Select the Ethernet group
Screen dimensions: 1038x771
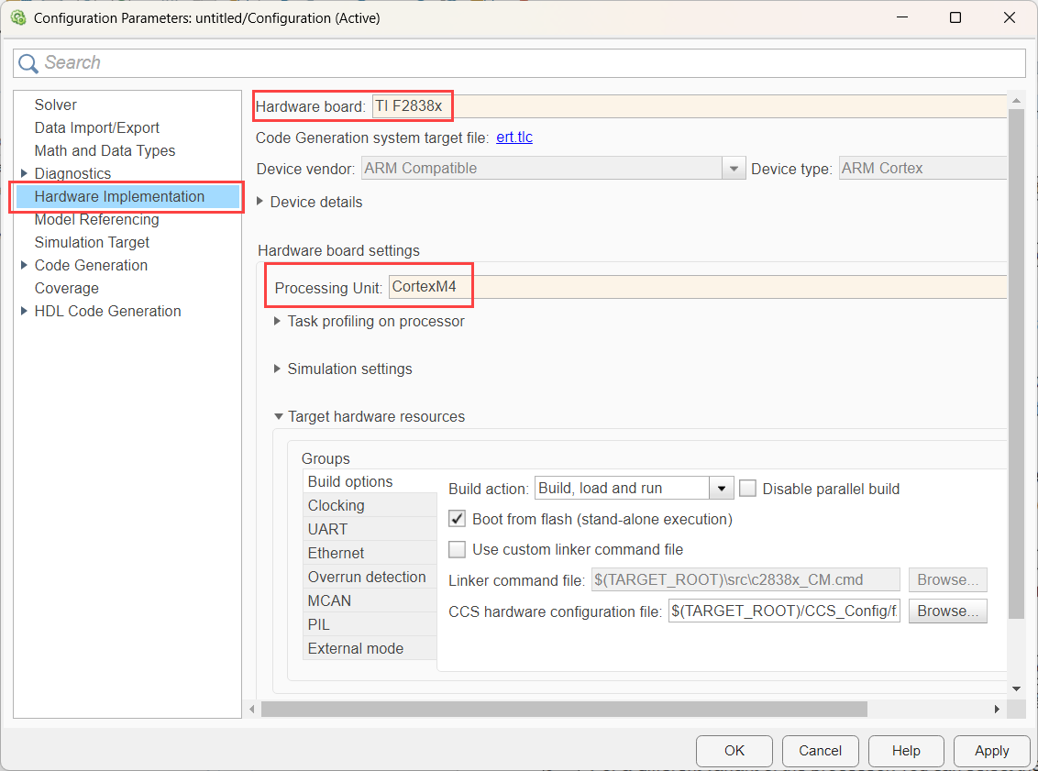[334, 553]
